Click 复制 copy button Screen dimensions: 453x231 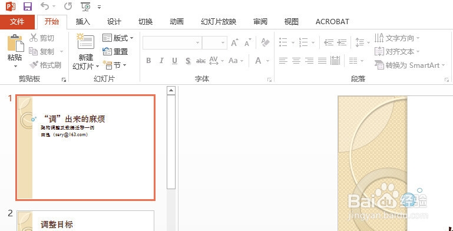[42, 52]
